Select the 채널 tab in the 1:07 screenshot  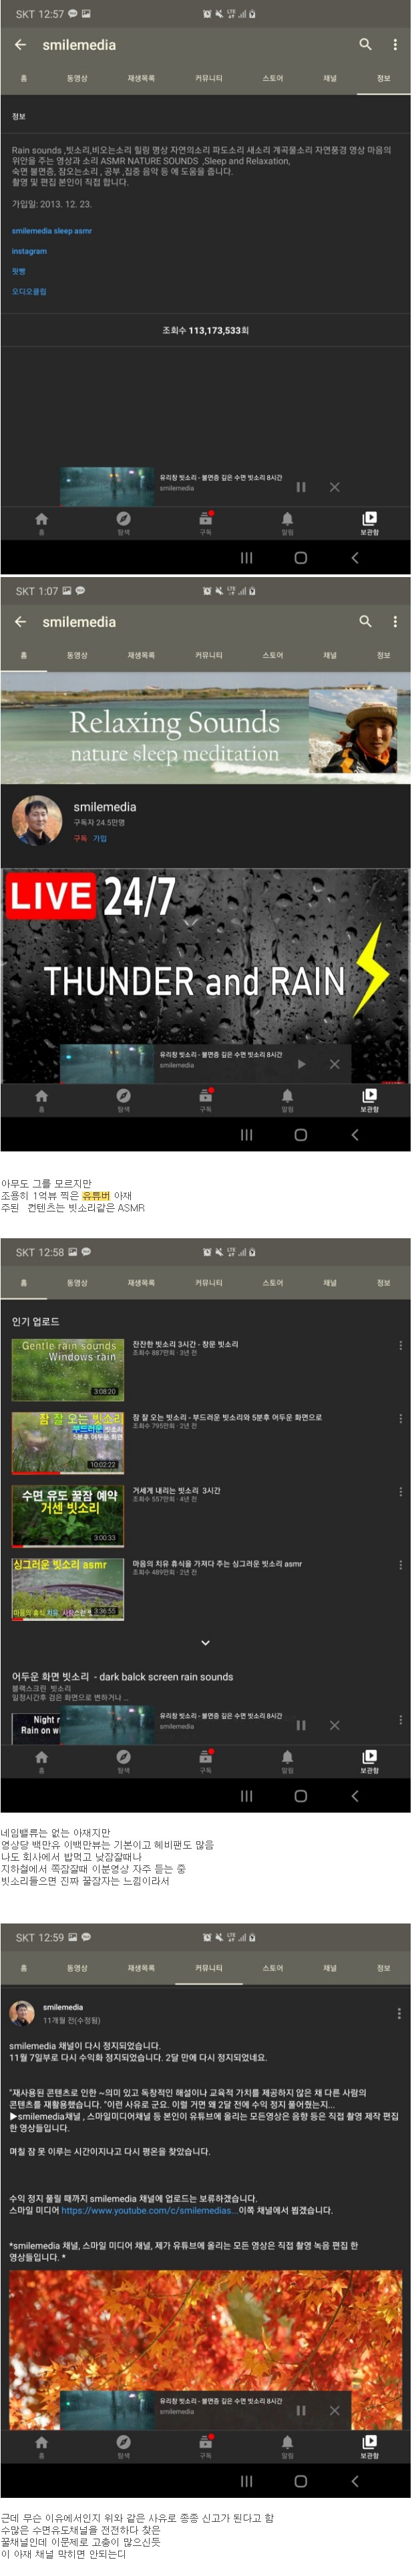(x=330, y=655)
